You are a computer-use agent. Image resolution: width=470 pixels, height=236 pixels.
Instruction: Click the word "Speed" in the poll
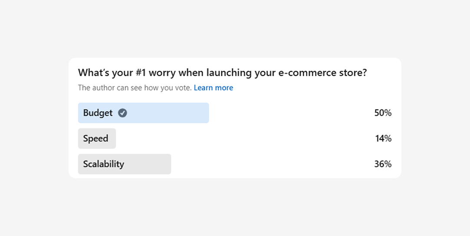pos(95,139)
